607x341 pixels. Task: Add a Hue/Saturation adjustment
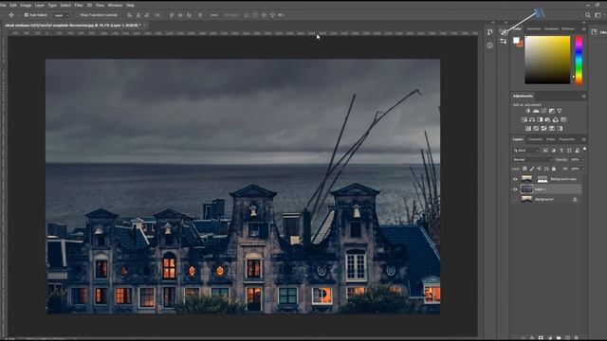[x=524, y=120]
